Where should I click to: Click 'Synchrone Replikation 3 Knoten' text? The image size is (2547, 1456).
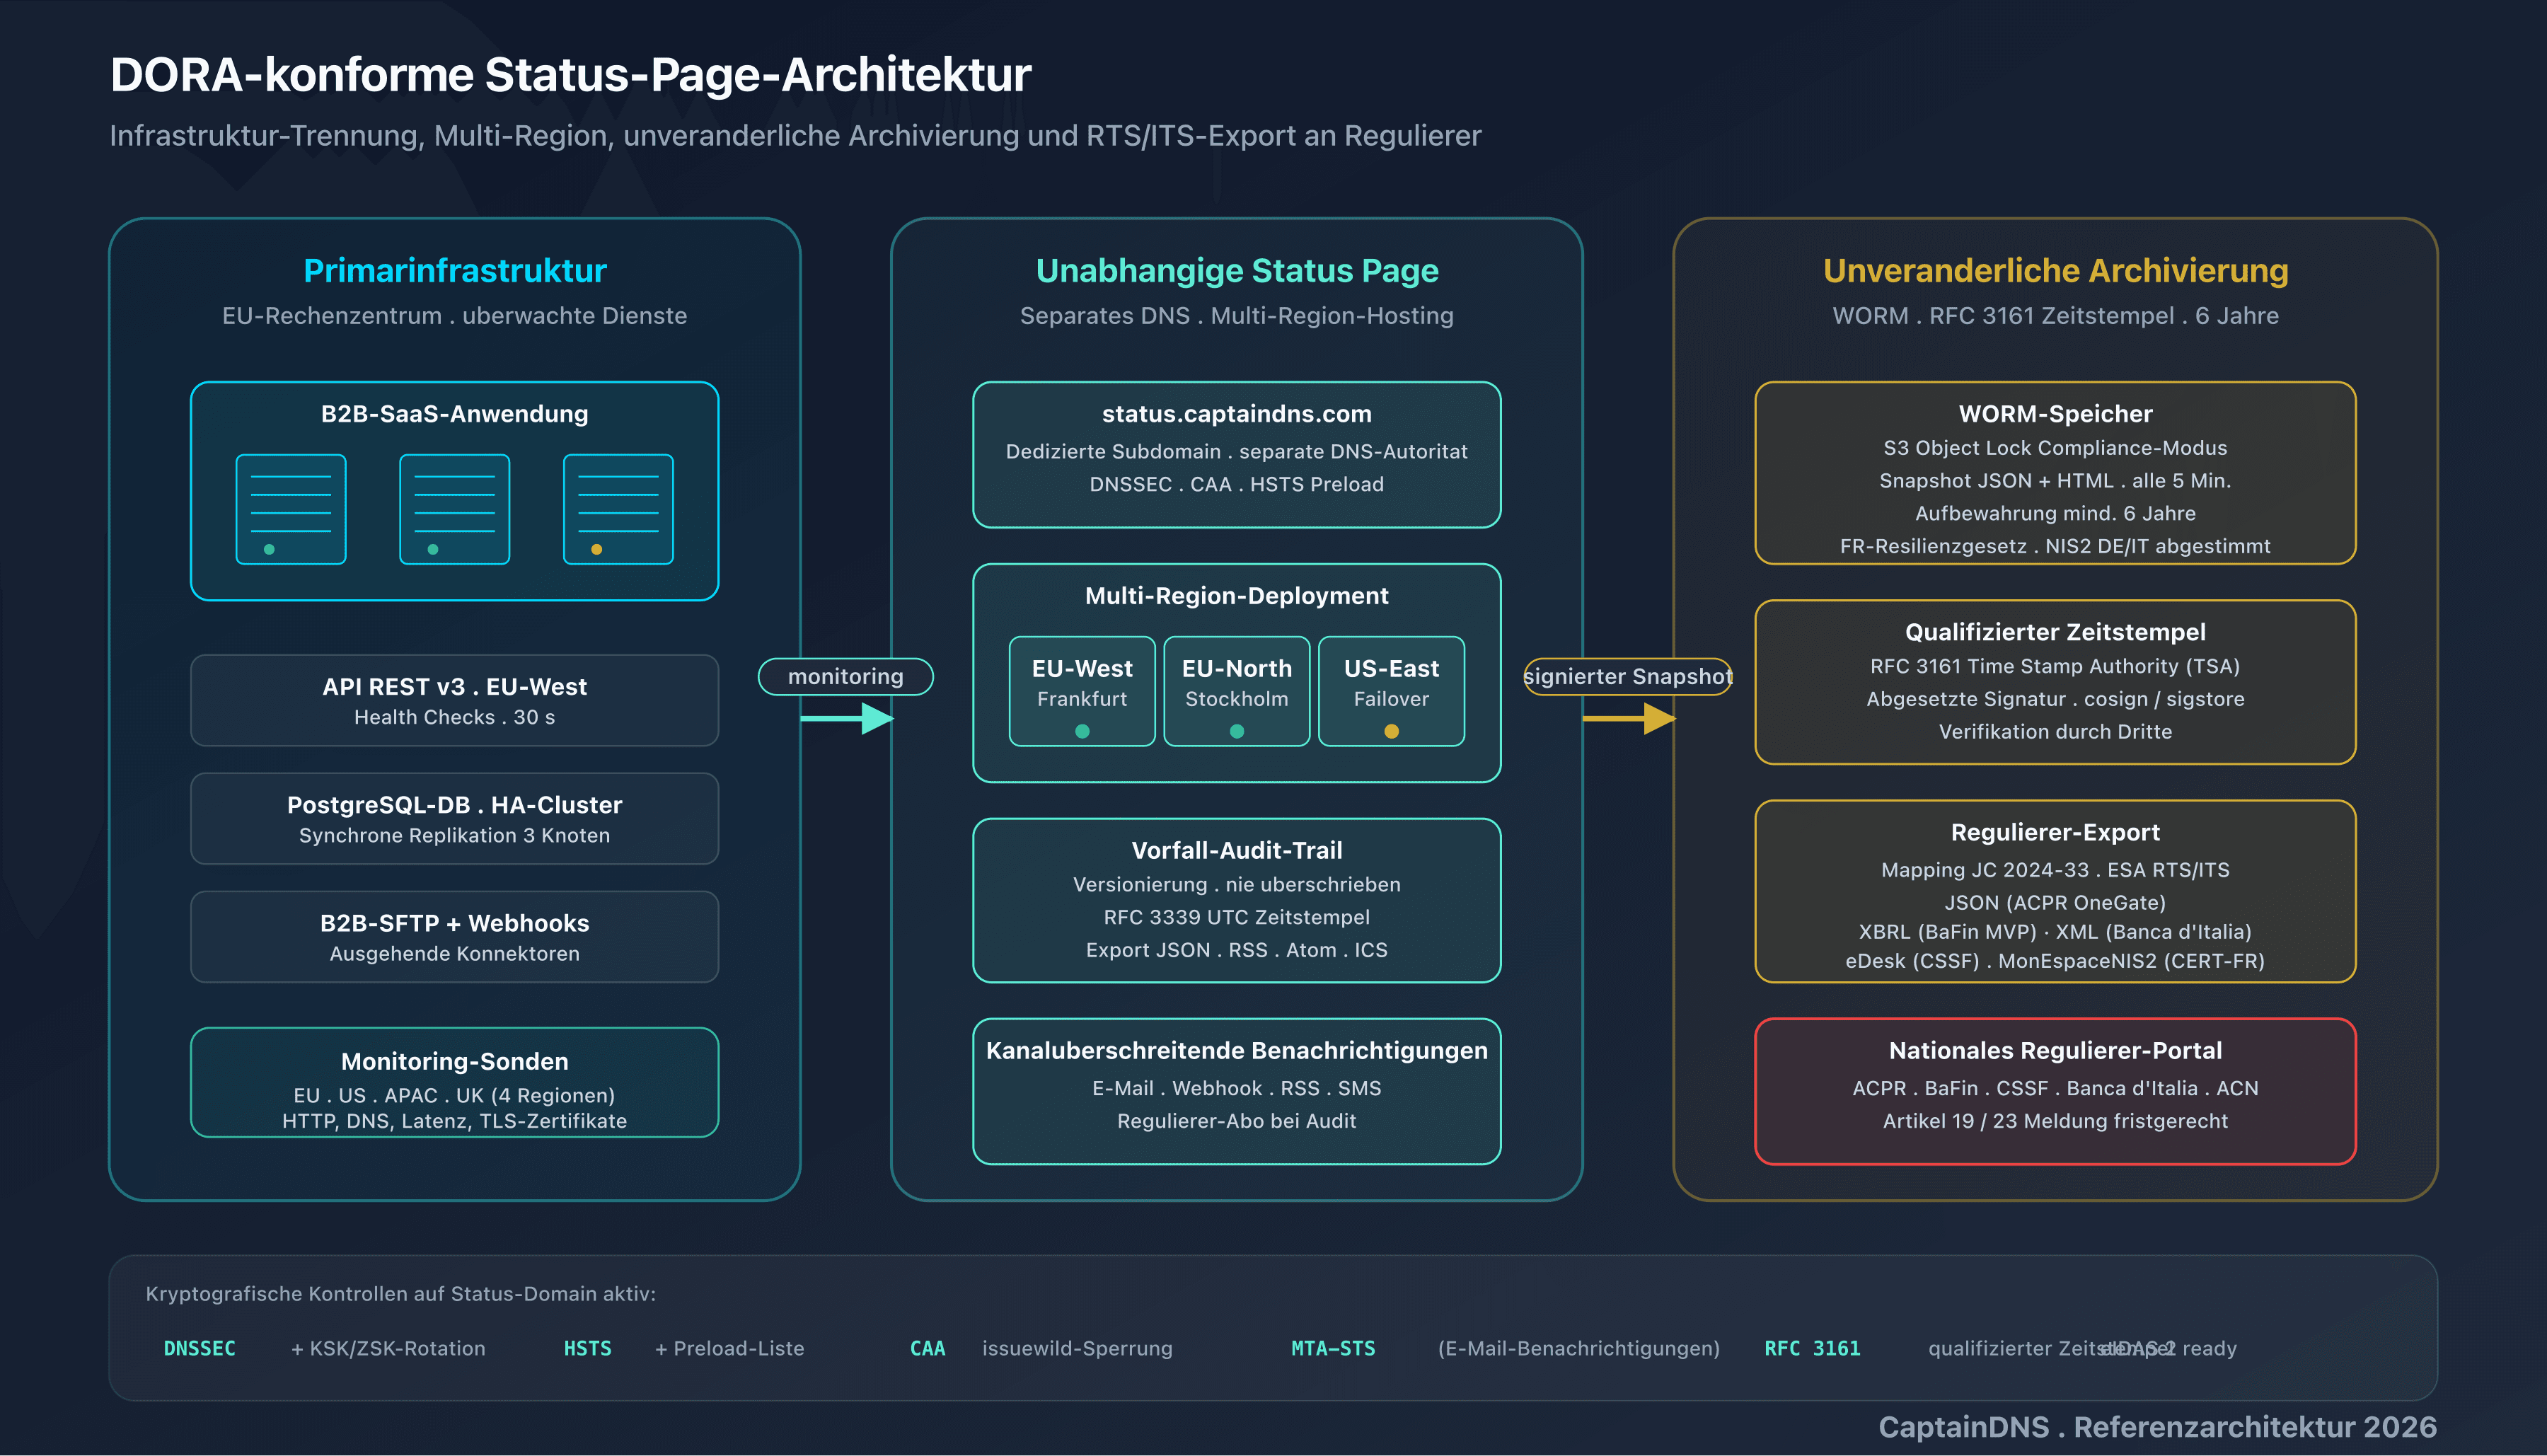click(455, 835)
